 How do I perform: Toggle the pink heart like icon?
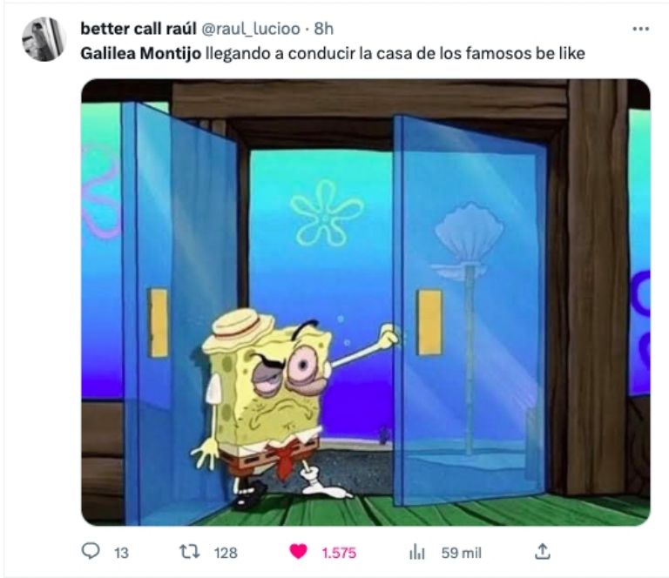pyautogui.click(x=298, y=552)
